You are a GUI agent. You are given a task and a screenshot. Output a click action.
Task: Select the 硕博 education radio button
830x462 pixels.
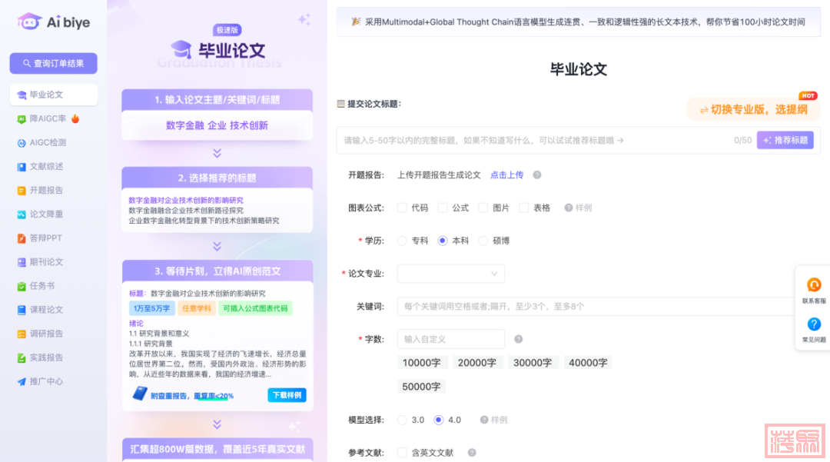tap(483, 241)
